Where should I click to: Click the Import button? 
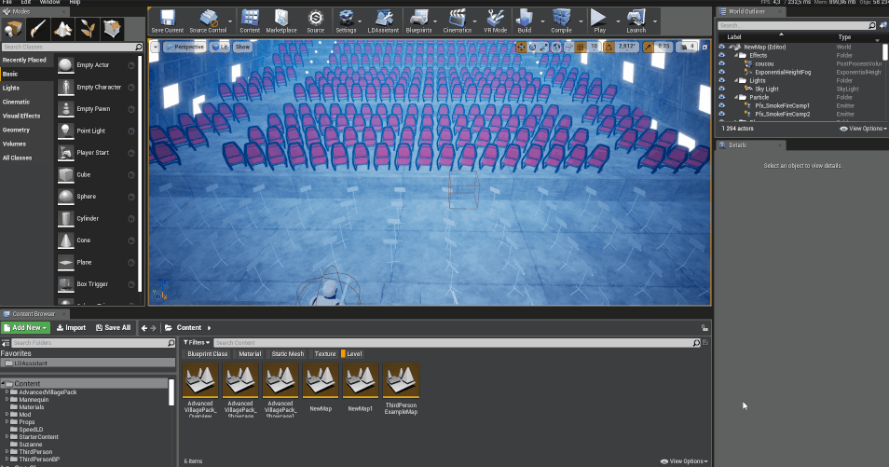[x=72, y=328]
